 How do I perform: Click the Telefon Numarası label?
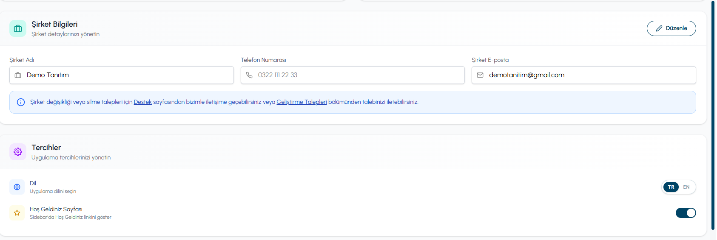[263, 60]
